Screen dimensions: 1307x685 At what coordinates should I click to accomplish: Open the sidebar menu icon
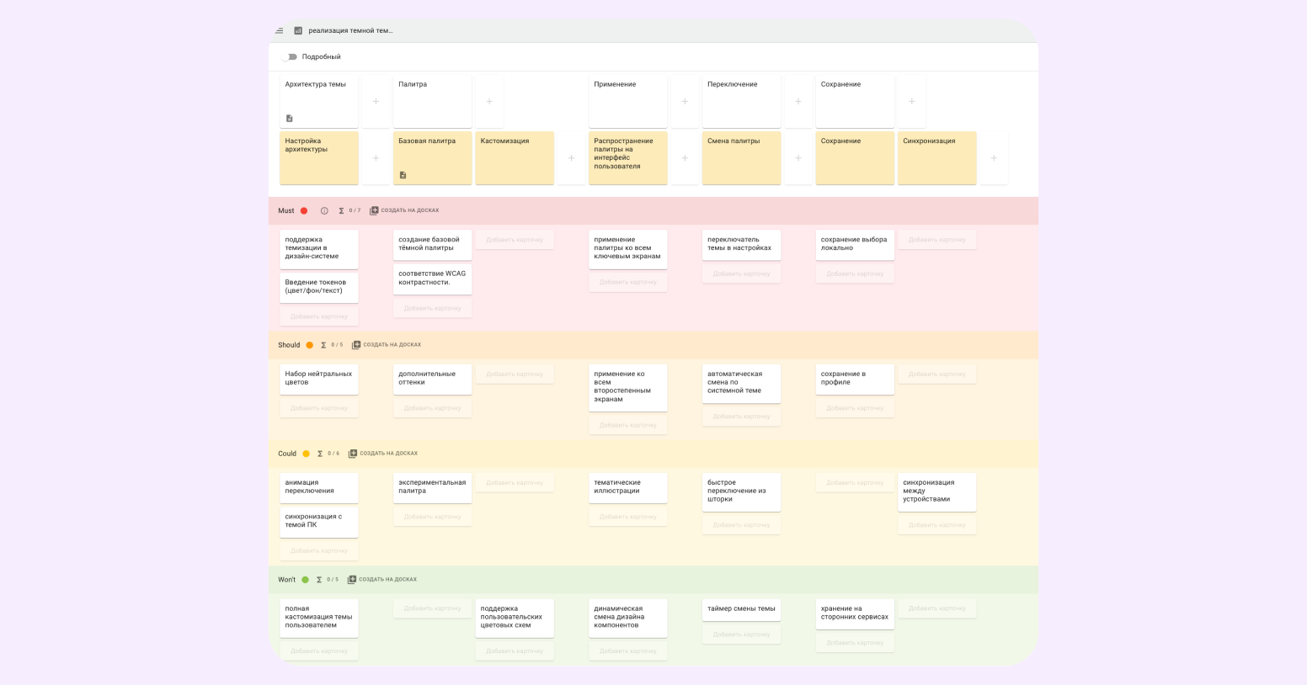[279, 31]
